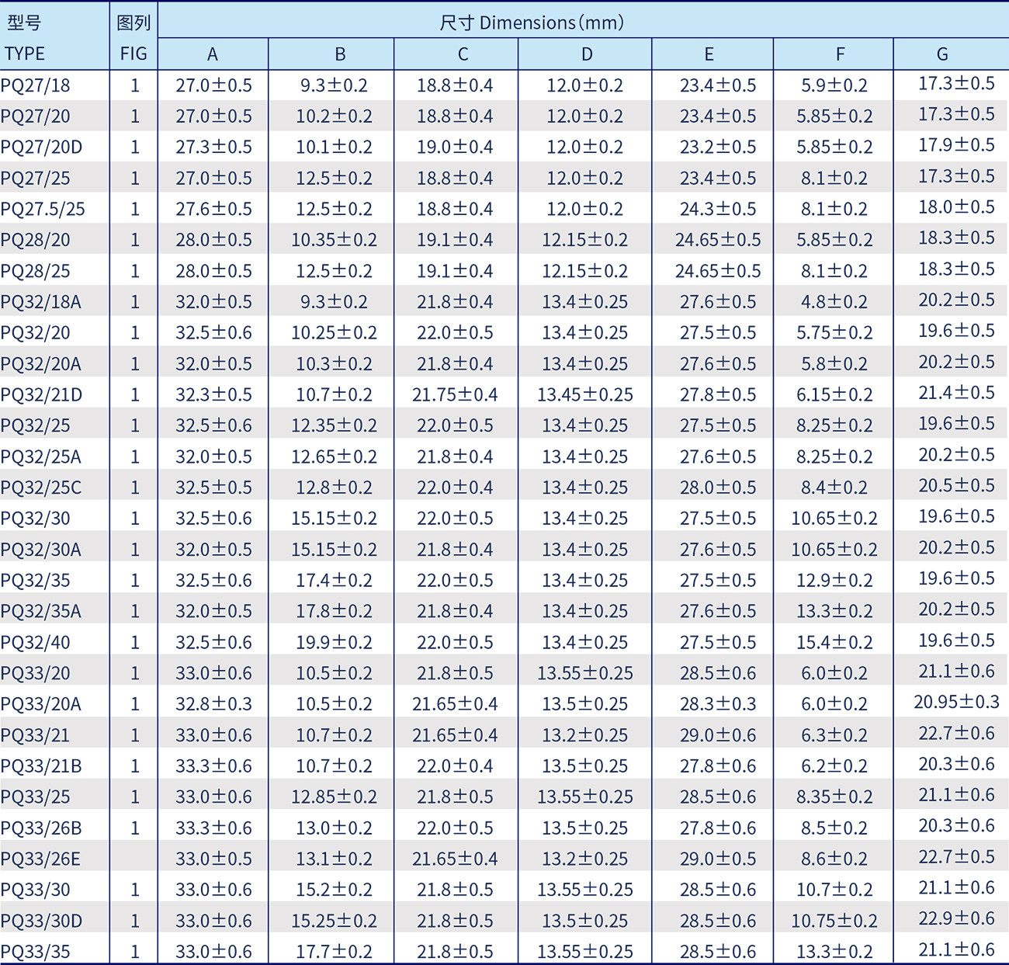Viewport: 1009px width, 965px height.
Task: Click the PQ33/26E type cell
Action: [x=41, y=859]
